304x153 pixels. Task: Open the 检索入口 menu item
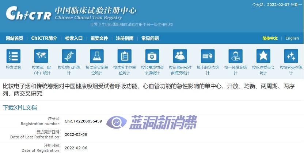coord(74,38)
